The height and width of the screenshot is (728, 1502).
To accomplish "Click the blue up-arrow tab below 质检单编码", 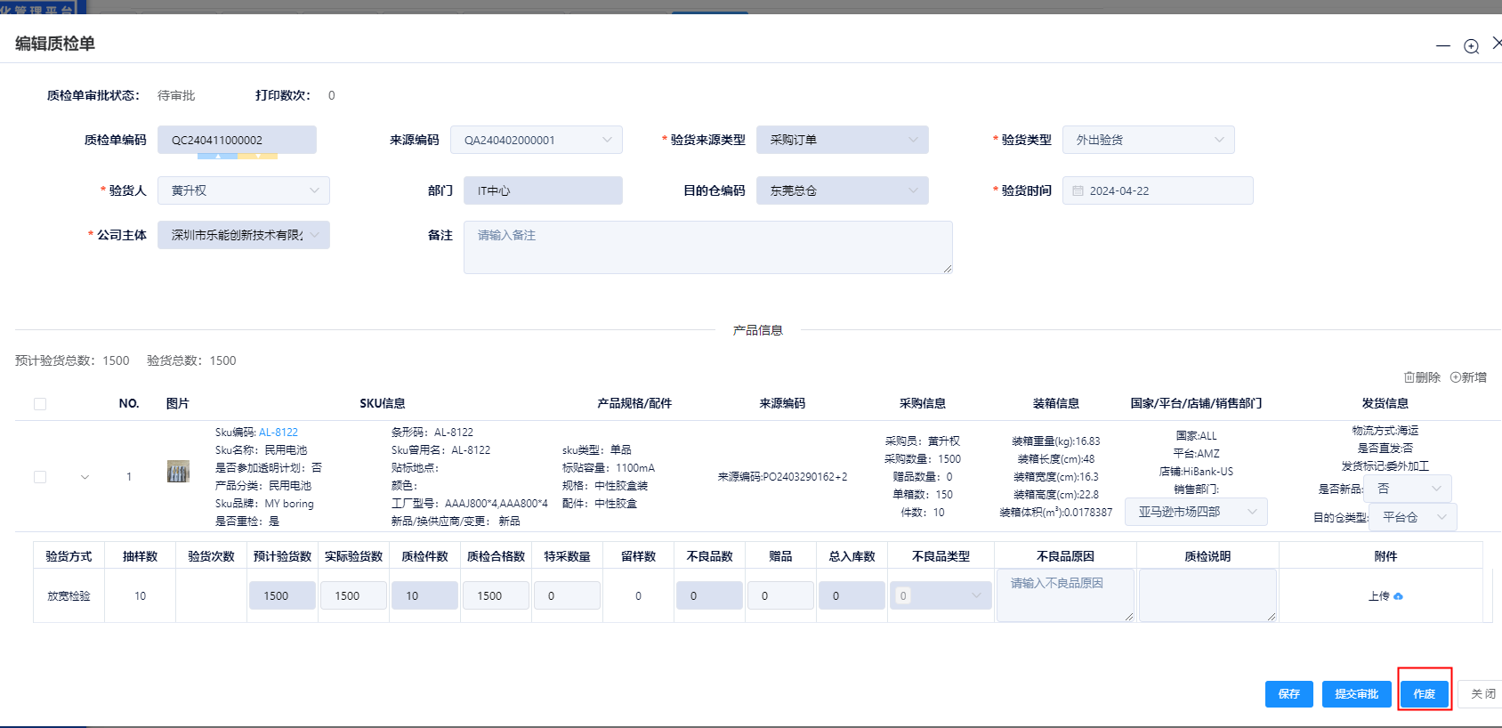I will click(x=217, y=156).
